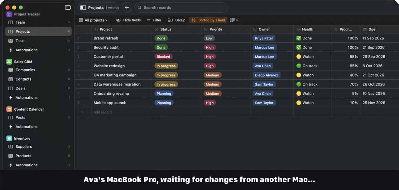Click the Planning tag for Onboarding revamp
The height and width of the screenshot is (190, 399).
(164, 94)
